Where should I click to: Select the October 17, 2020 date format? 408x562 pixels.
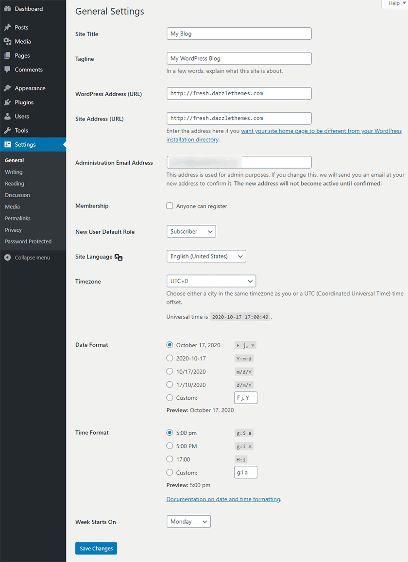[170, 345]
